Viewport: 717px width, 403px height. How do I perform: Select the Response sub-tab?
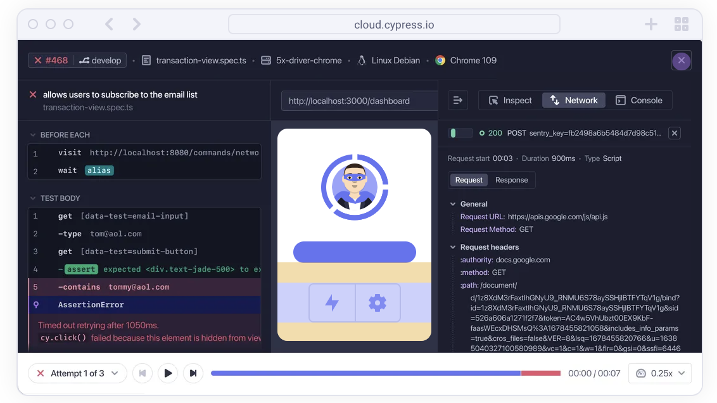[x=511, y=180]
